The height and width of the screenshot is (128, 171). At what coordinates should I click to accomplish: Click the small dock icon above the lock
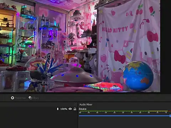click(75, 104)
